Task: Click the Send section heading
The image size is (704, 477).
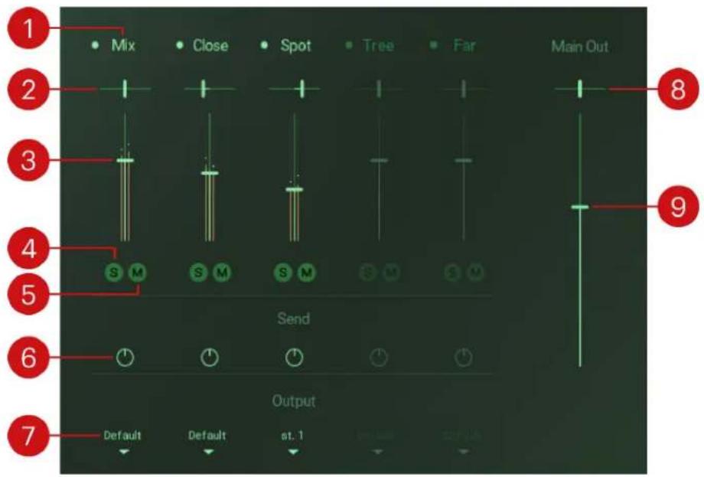Action: (294, 319)
